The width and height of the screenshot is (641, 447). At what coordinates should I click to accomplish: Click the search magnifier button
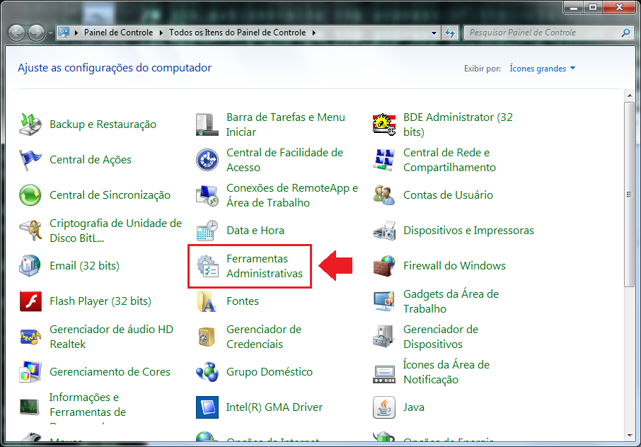625,33
